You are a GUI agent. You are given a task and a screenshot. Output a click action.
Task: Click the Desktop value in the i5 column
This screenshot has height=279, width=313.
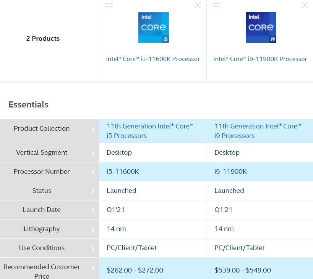(x=119, y=152)
